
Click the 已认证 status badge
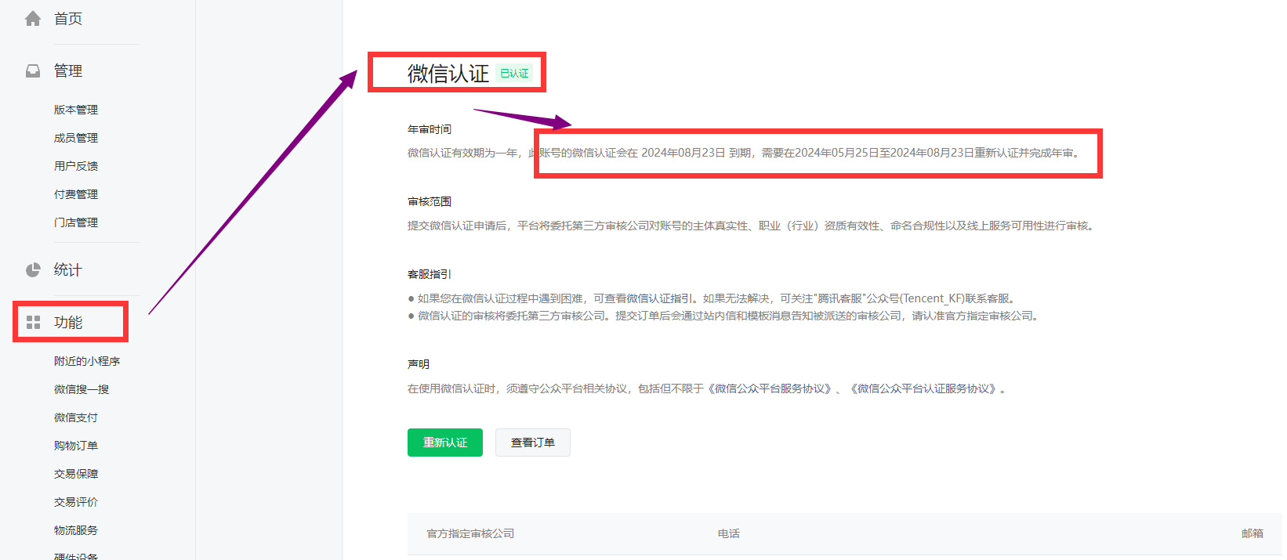click(514, 74)
